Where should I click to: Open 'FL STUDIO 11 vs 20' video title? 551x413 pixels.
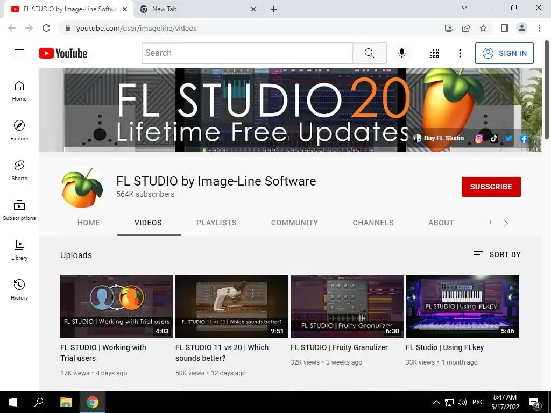pos(222,353)
